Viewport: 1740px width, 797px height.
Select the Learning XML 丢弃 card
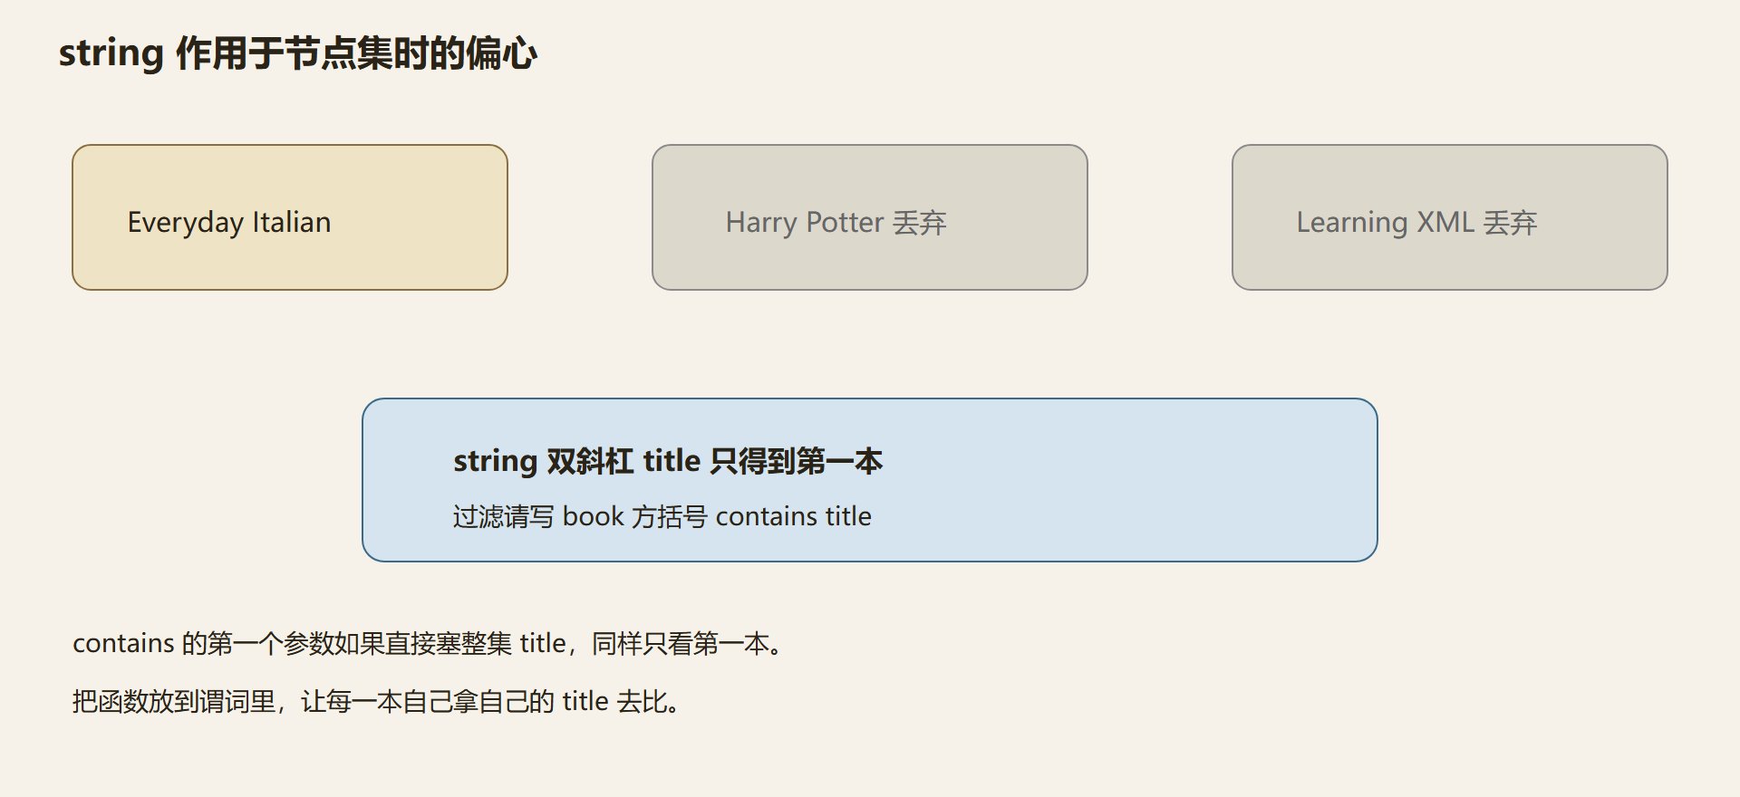(1450, 217)
